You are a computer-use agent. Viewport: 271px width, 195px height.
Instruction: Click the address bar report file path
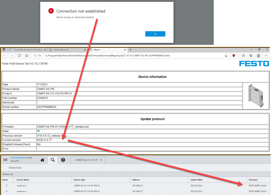107,55
